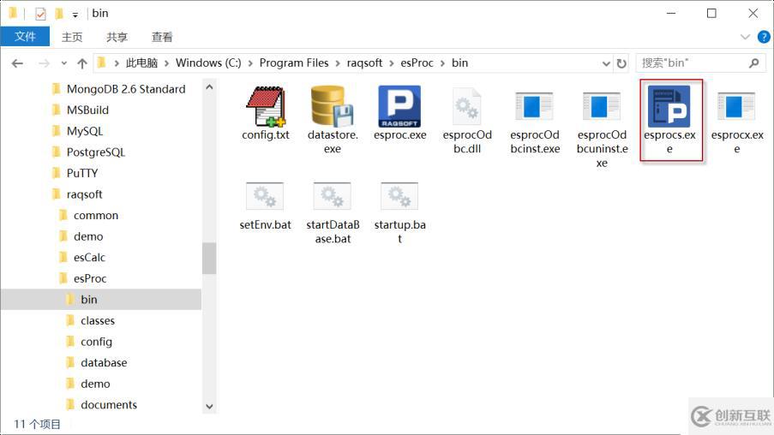Select the datastore.exe database icon
This screenshot has height=435, width=774.
pos(332,106)
